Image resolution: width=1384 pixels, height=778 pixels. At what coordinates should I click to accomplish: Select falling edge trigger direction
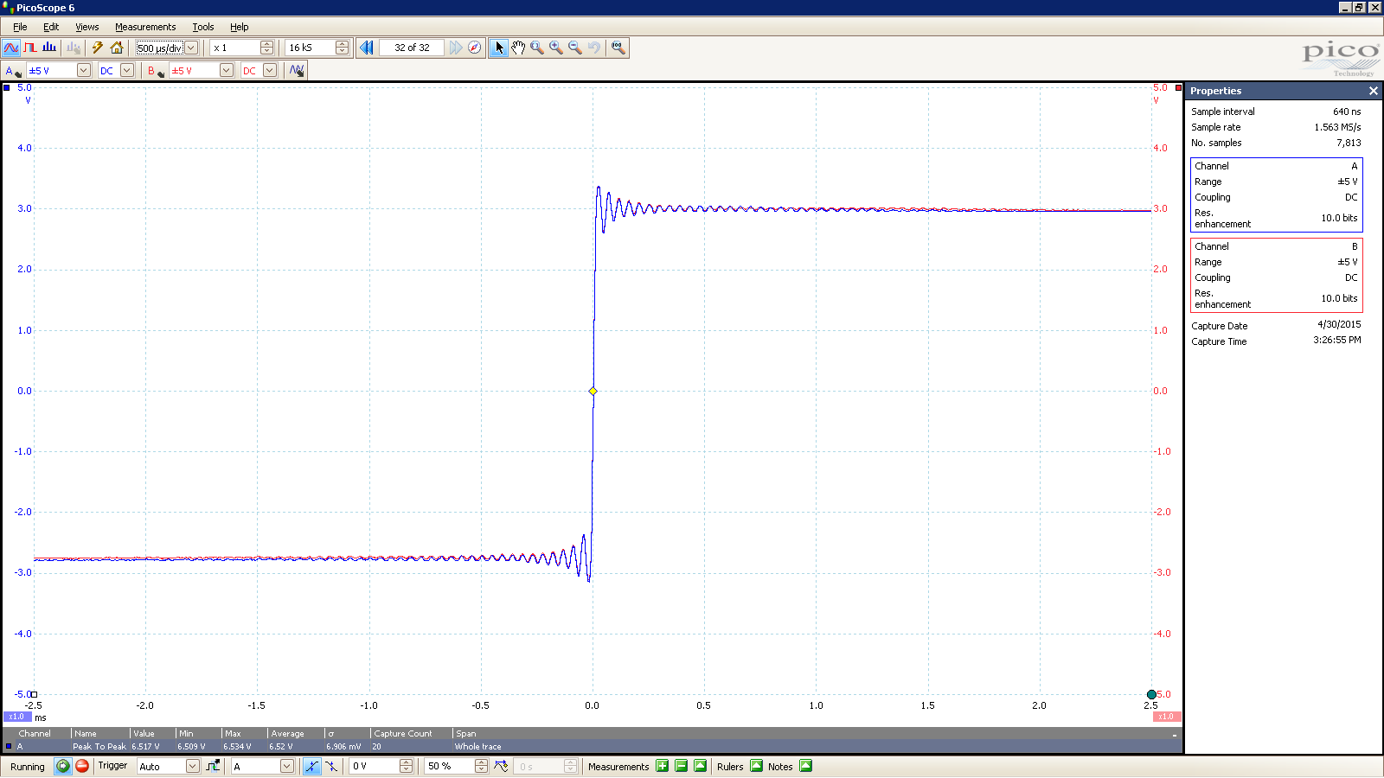point(331,766)
